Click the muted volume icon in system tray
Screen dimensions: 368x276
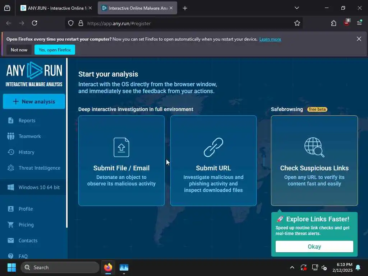coord(325,267)
